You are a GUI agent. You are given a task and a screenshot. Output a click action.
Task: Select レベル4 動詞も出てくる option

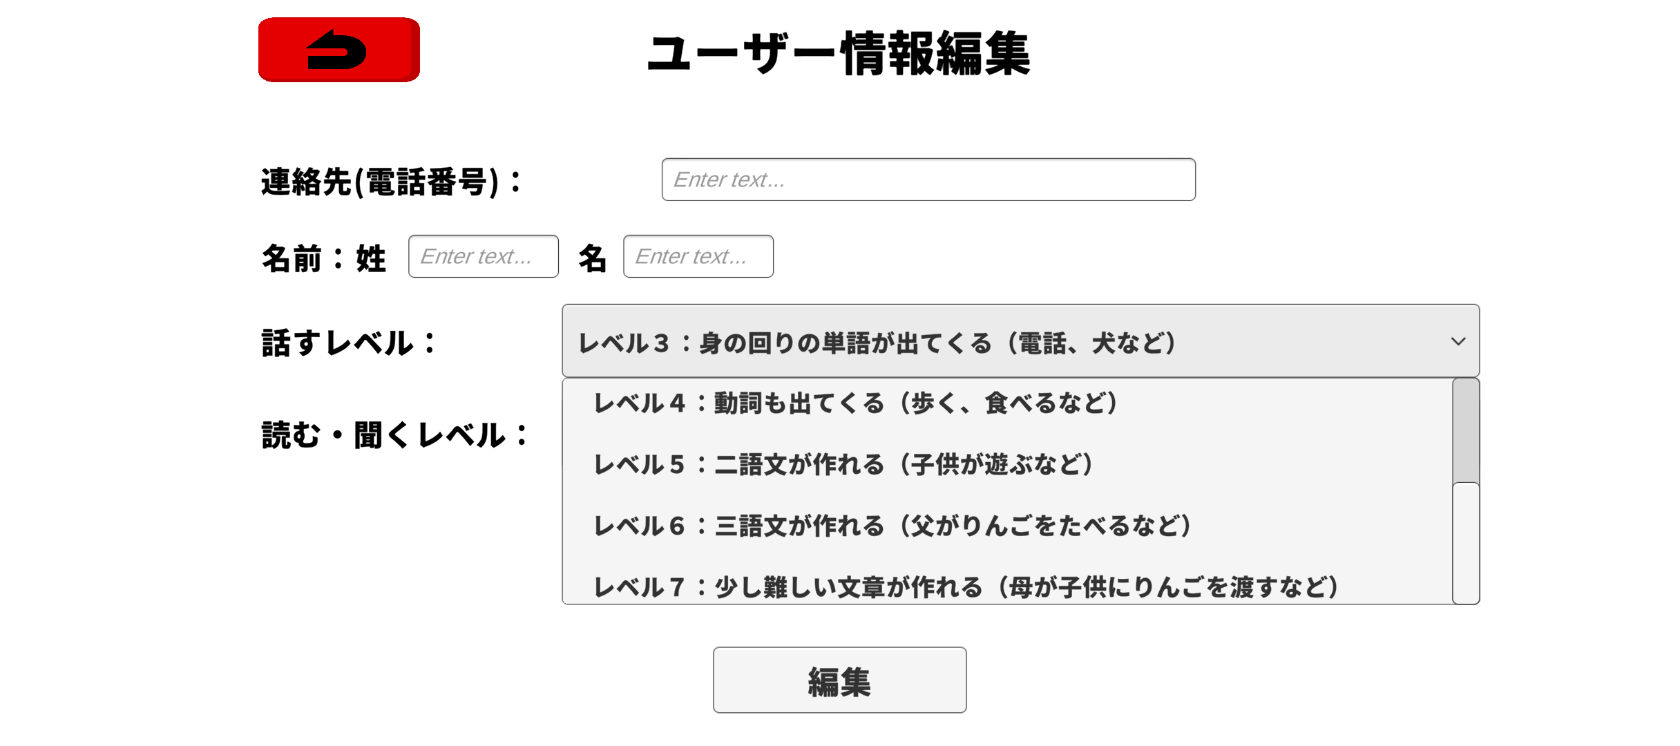point(855,403)
